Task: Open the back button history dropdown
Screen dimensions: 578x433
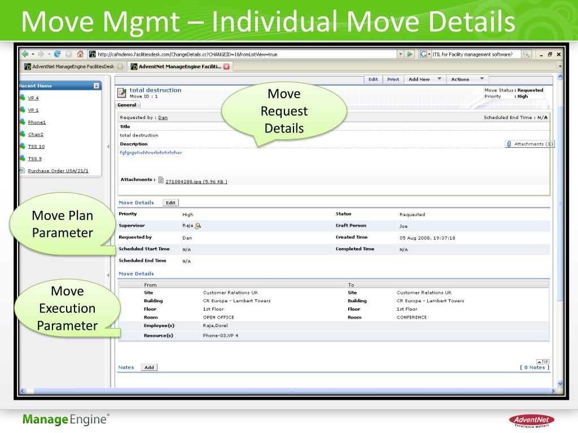Action: (x=33, y=54)
